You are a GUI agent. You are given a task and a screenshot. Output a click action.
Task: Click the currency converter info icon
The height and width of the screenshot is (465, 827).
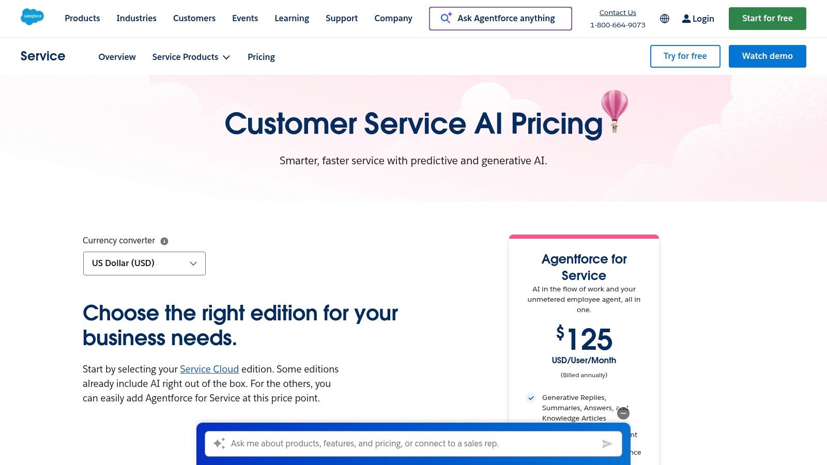click(x=164, y=241)
